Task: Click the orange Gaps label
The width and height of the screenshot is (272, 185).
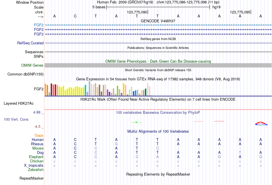Action: [39, 136]
